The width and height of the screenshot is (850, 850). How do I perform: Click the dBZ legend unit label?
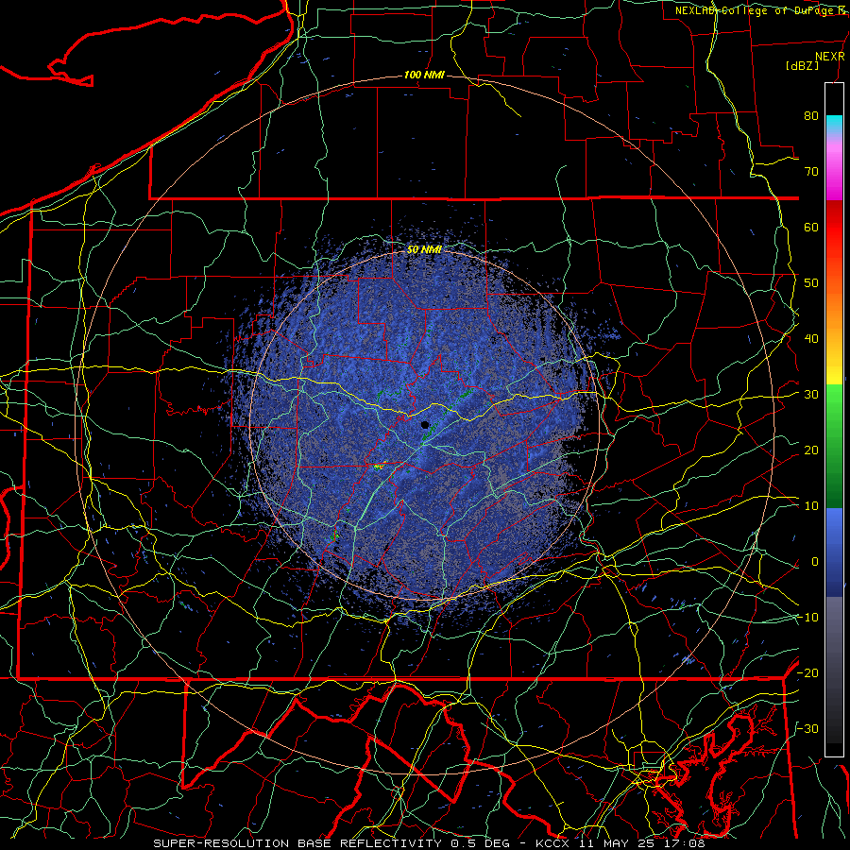[802, 65]
